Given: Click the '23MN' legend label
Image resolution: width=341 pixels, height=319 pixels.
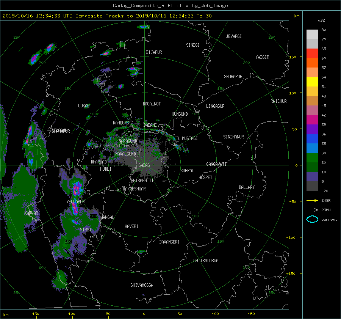Looking at the screenshot, I should click(x=326, y=210).
